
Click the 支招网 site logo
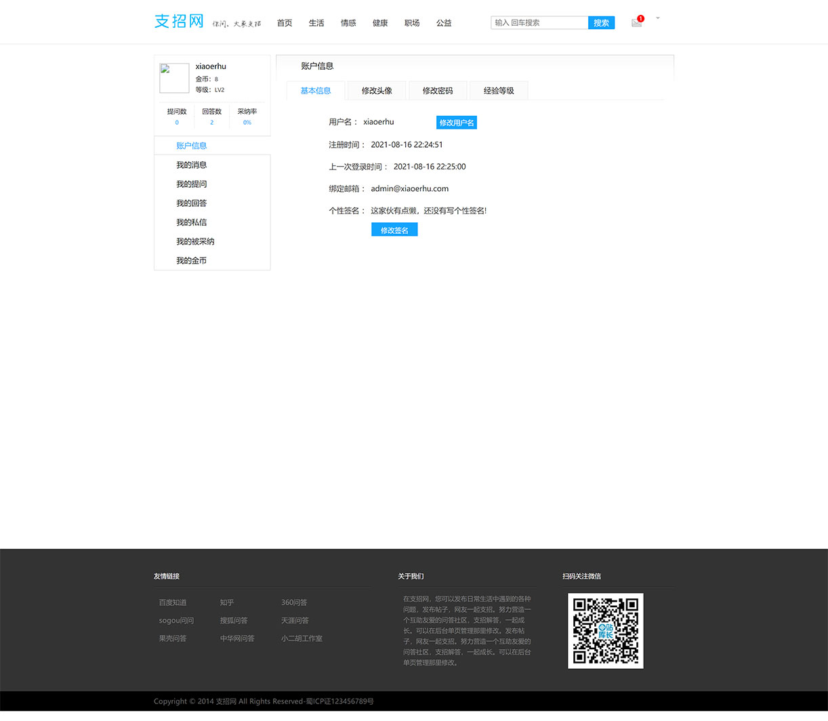(x=178, y=21)
